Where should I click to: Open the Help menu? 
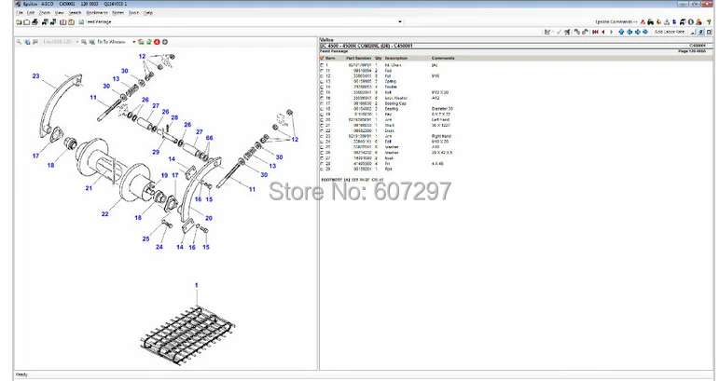click(148, 13)
